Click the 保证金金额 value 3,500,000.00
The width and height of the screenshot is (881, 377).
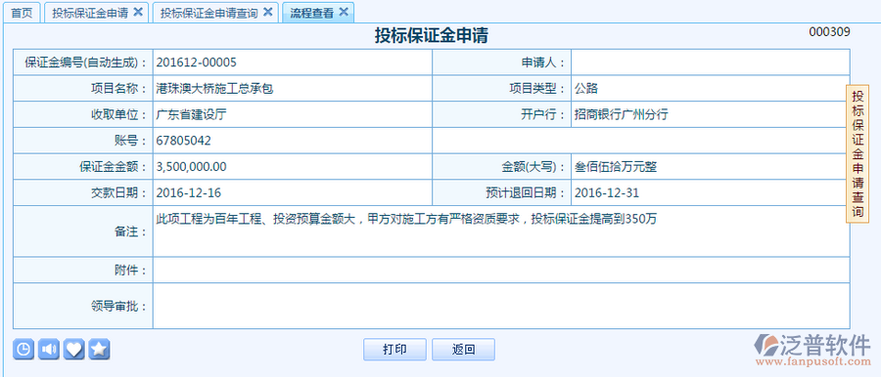(x=192, y=167)
